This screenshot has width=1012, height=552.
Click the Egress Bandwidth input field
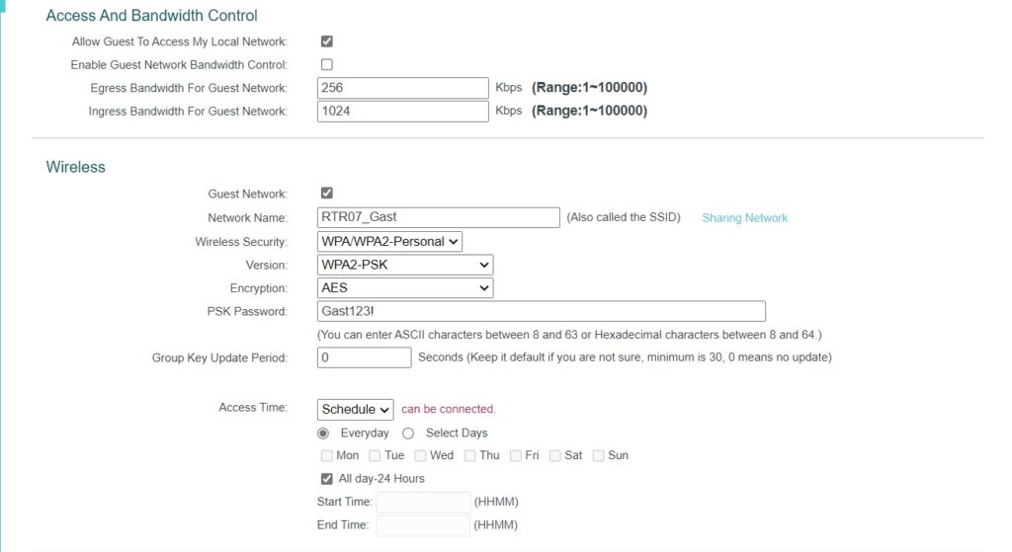(403, 88)
